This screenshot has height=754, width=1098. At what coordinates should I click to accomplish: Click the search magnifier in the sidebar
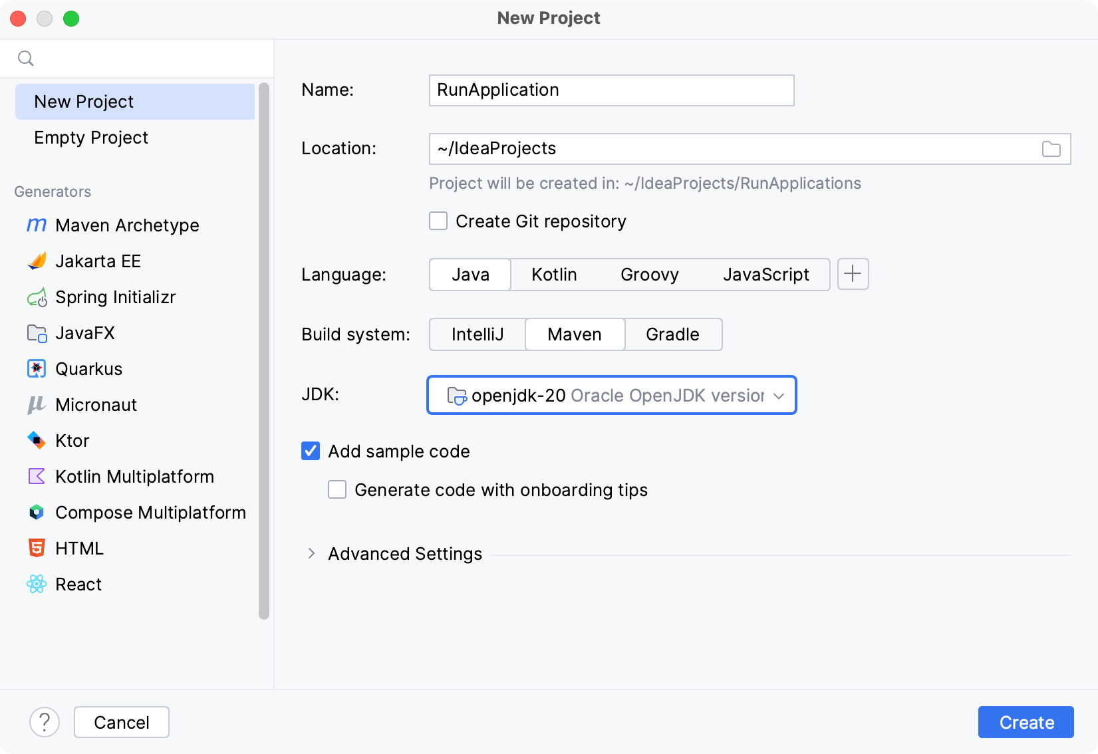coord(26,58)
